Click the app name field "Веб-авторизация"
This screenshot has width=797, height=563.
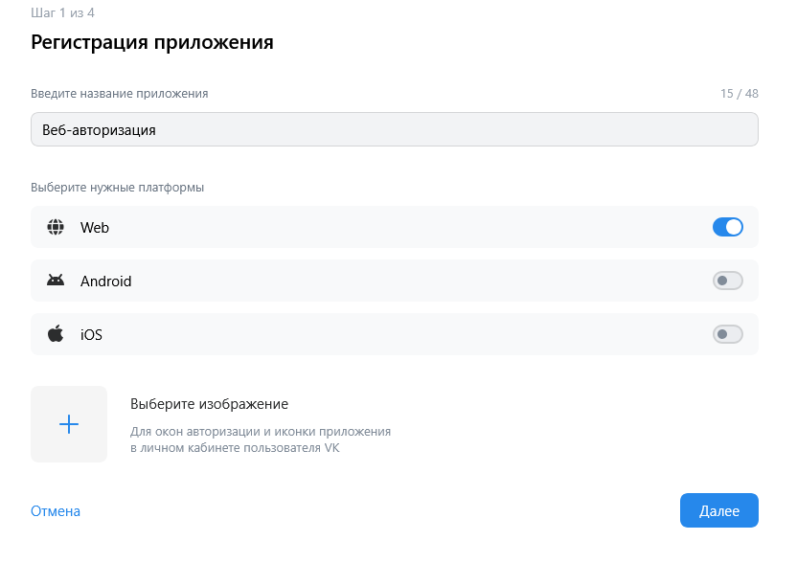pyautogui.click(x=394, y=129)
